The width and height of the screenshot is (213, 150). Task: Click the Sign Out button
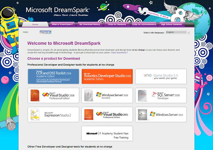pos(45,32)
